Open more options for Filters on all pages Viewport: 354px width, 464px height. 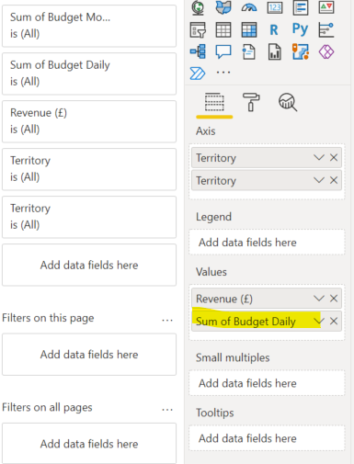click(167, 410)
